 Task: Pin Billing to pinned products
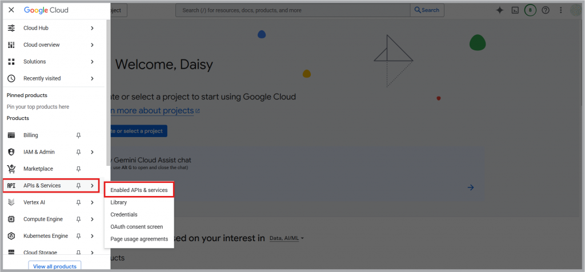(x=78, y=135)
